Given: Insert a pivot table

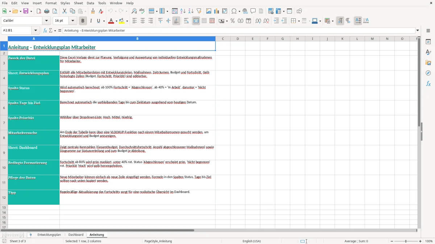Looking at the screenshot, I should coord(225,11).
